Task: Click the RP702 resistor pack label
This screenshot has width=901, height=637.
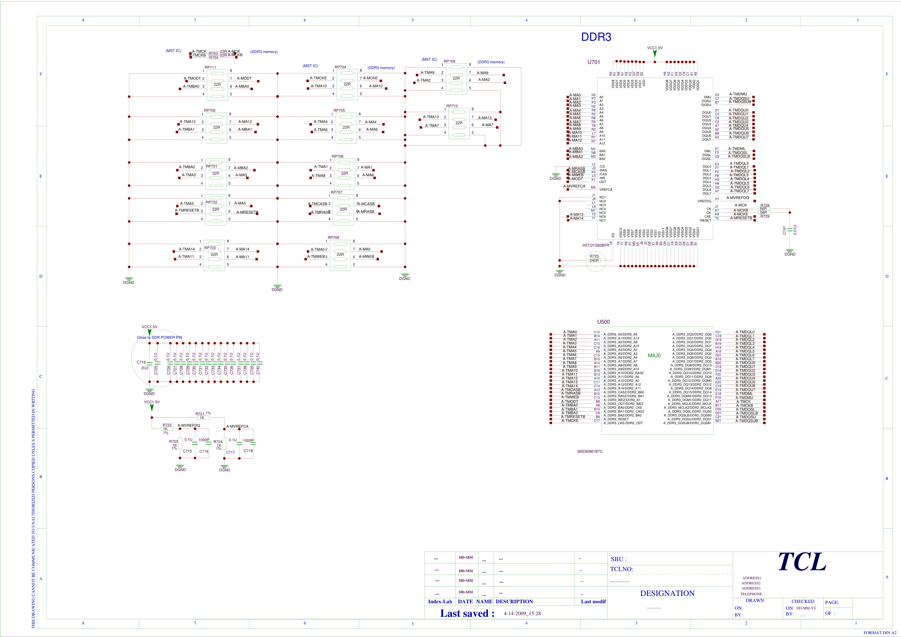Action: (211, 202)
